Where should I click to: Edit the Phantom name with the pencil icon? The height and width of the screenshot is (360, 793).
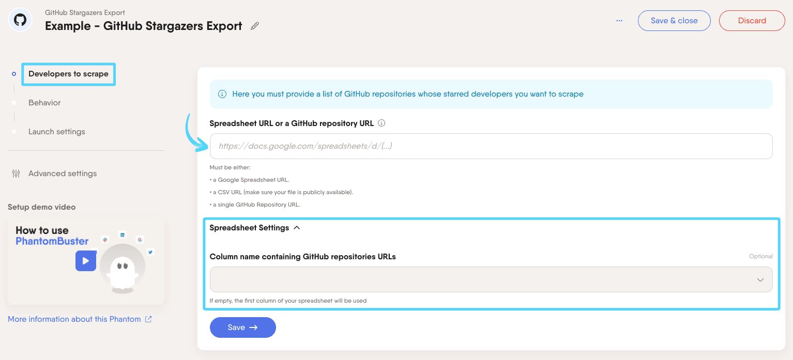(x=255, y=26)
